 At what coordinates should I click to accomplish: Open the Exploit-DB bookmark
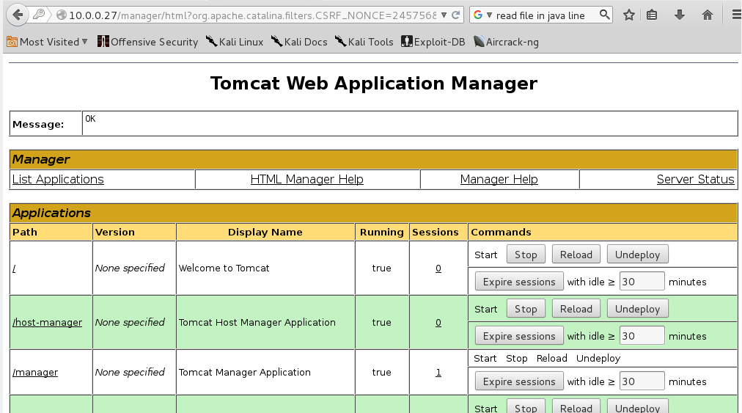[433, 42]
